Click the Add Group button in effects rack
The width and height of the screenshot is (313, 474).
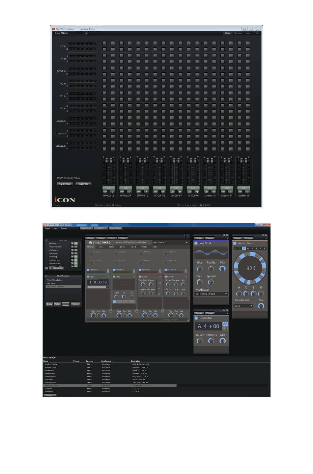(x=58, y=268)
